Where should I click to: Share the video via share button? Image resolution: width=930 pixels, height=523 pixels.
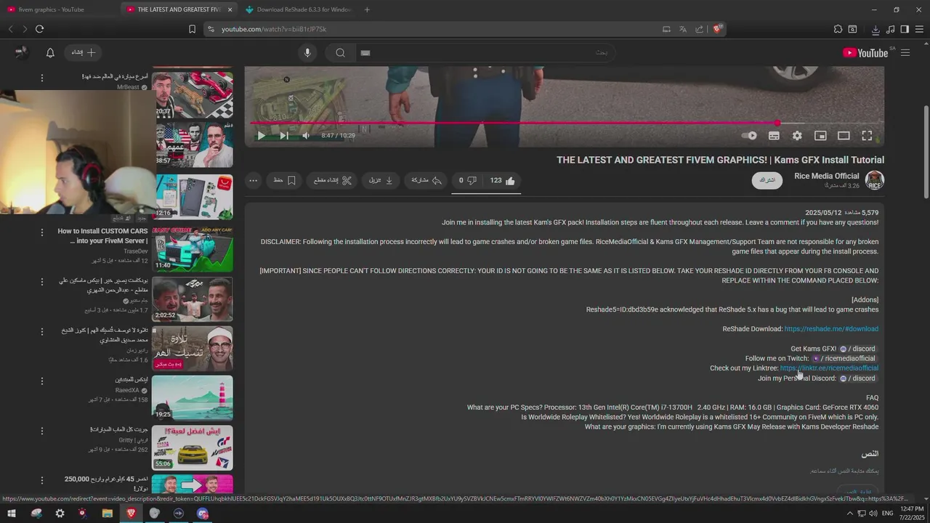click(x=426, y=181)
